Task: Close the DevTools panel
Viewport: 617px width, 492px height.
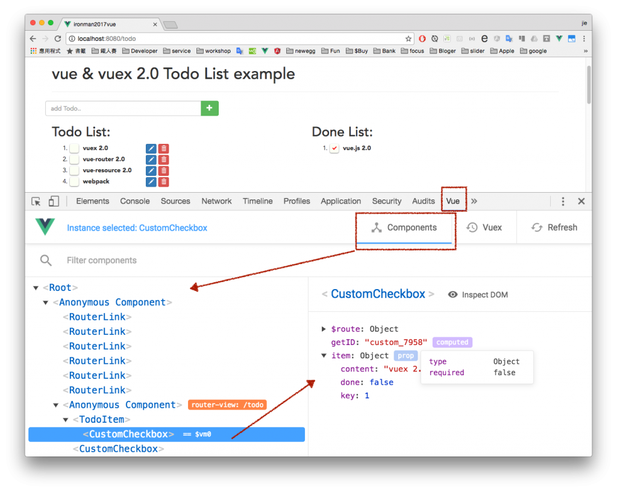Action: click(581, 201)
